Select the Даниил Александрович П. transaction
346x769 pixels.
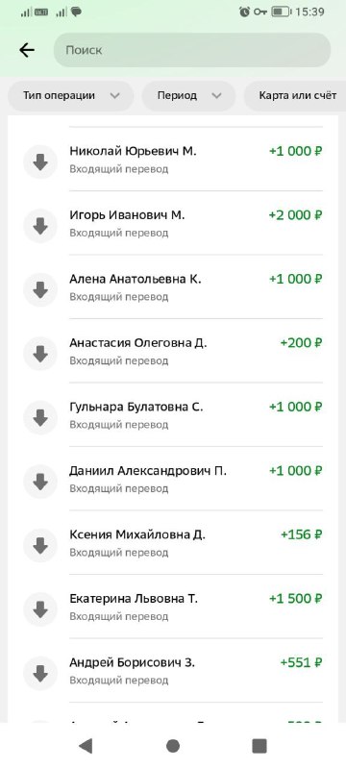[x=173, y=479]
